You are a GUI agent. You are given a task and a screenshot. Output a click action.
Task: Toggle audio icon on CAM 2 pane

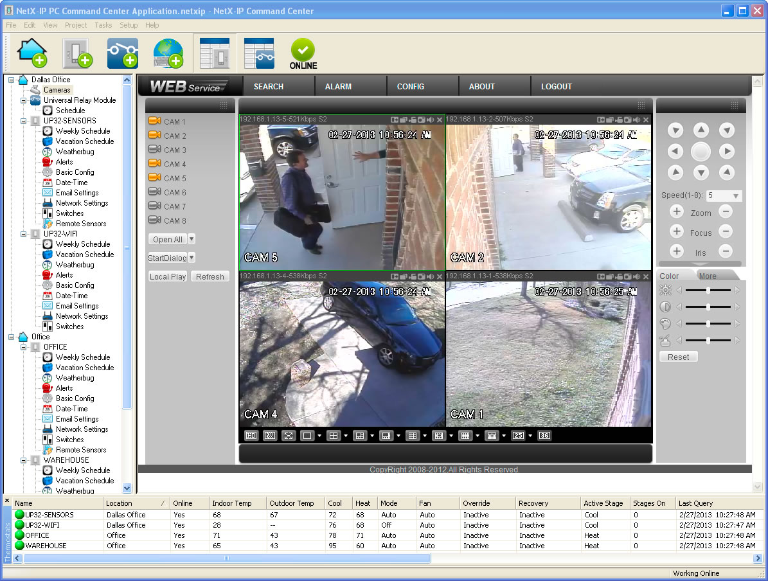[x=637, y=120]
